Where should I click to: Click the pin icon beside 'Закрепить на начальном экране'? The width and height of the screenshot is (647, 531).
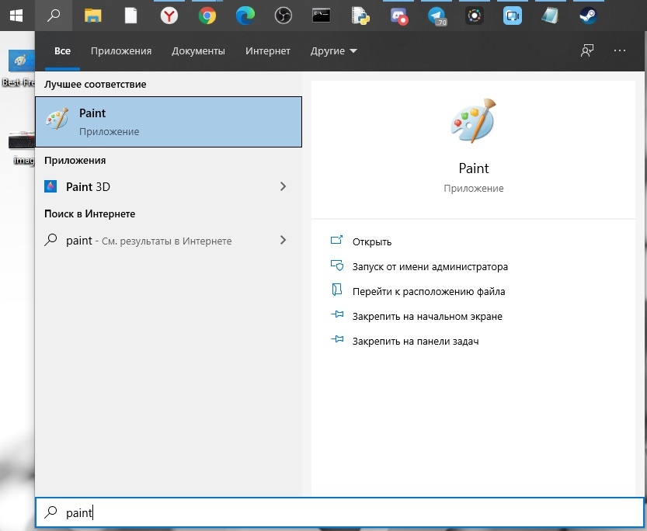pyautogui.click(x=337, y=315)
